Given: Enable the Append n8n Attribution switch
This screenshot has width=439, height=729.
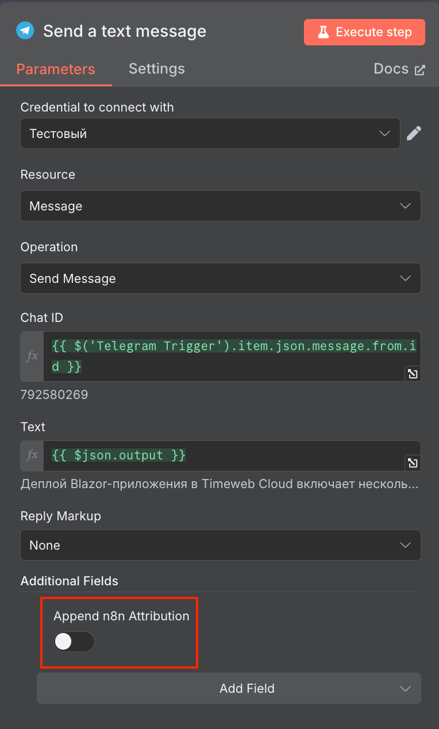Looking at the screenshot, I should (74, 642).
